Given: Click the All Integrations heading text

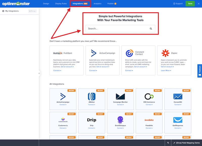Looking at the screenshot, I should pyautogui.click(x=57, y=84).
